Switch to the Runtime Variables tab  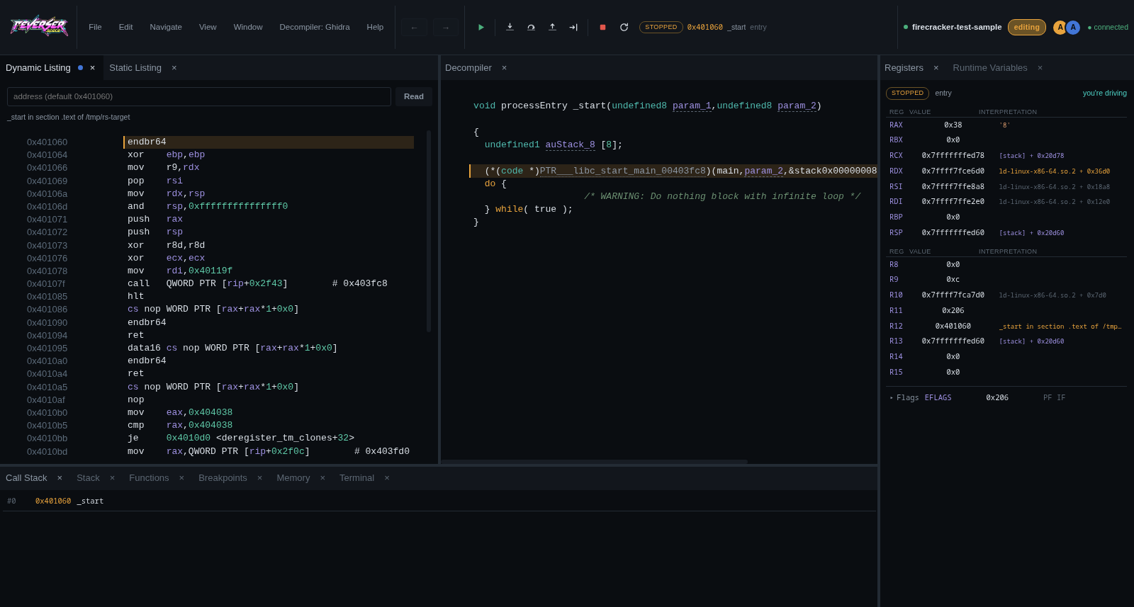coord(990,68)
